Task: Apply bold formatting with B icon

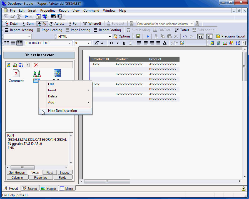Action: click(111, 43)
